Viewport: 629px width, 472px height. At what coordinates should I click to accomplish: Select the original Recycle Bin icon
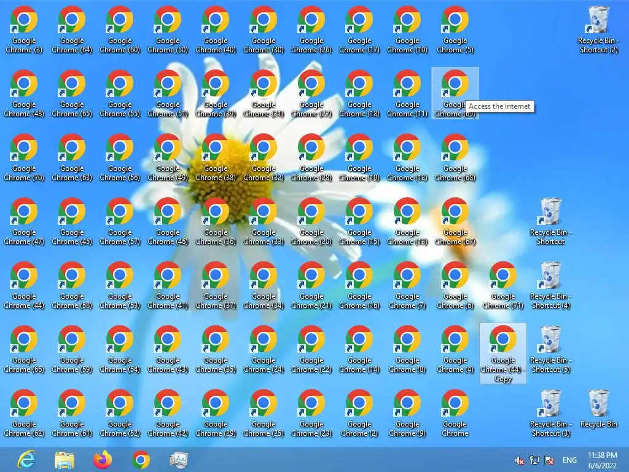(x=598, y=409)
